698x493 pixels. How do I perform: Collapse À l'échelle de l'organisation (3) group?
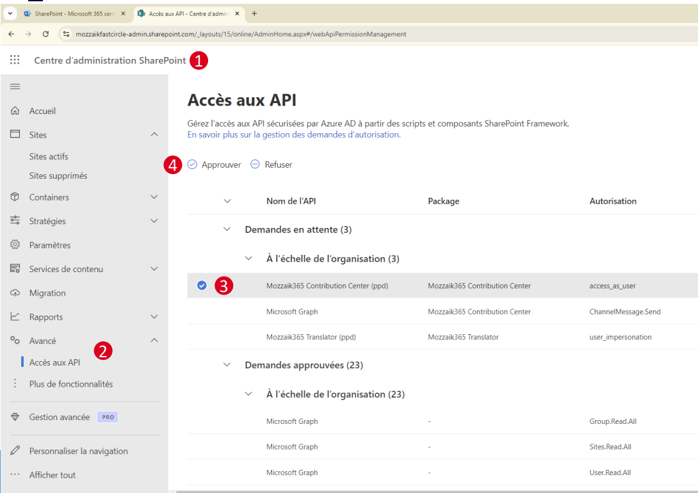point(248,259)
